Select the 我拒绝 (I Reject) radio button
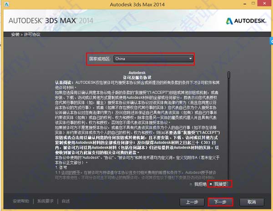Image resolution: width=273 pixels, height=211 pixels. tap(191, 184)
